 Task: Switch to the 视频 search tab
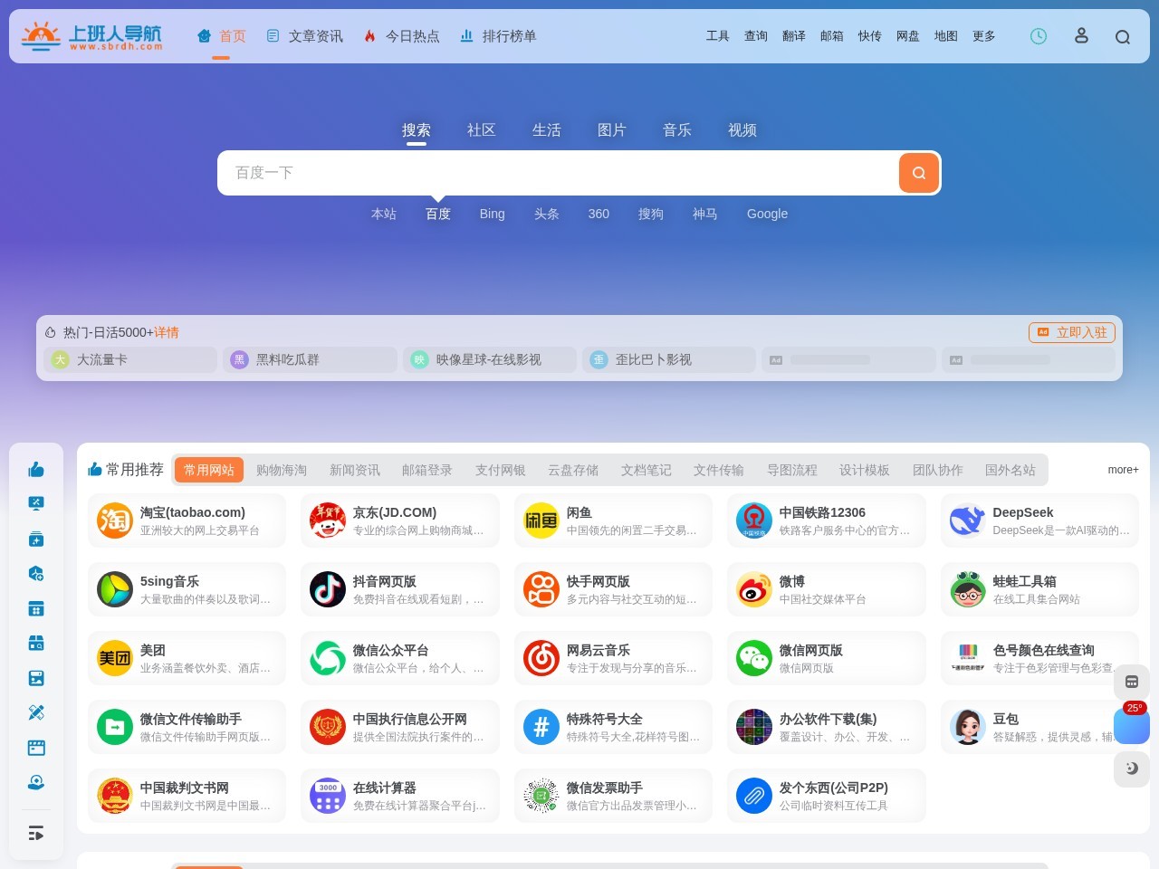(742, 130)
